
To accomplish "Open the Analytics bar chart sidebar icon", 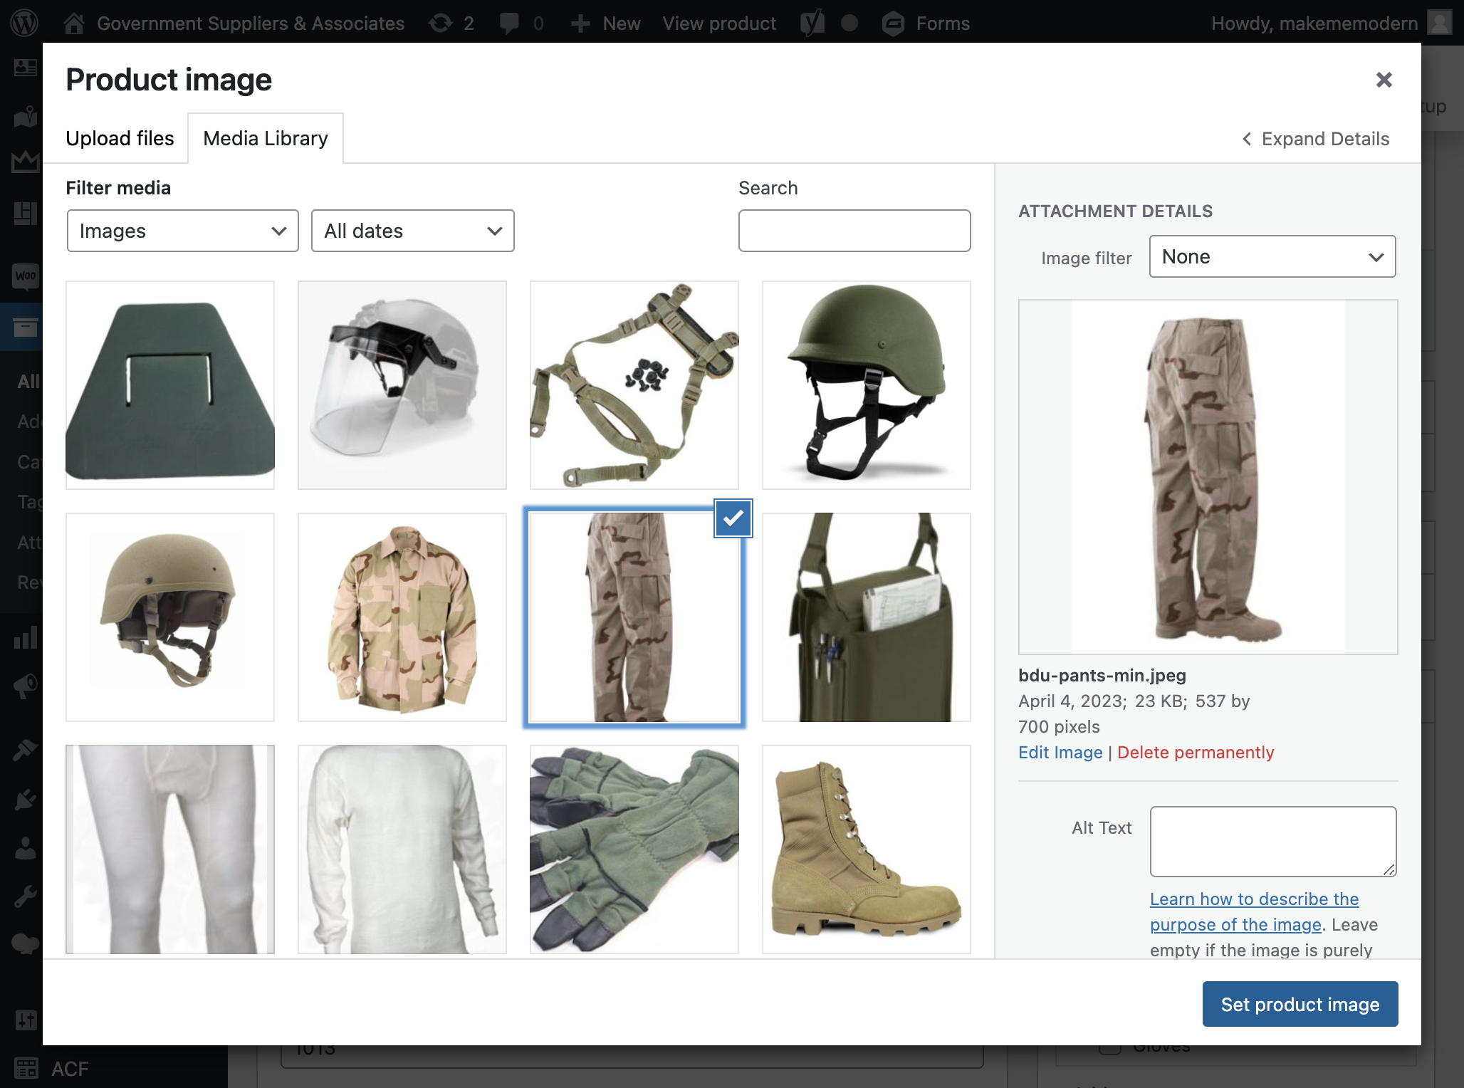I will (x=25, y=637).
